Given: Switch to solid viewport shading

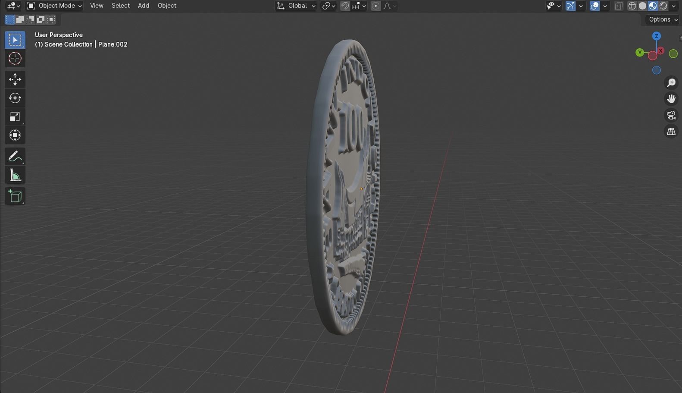Looking at the screenshot, I should 642,6.
